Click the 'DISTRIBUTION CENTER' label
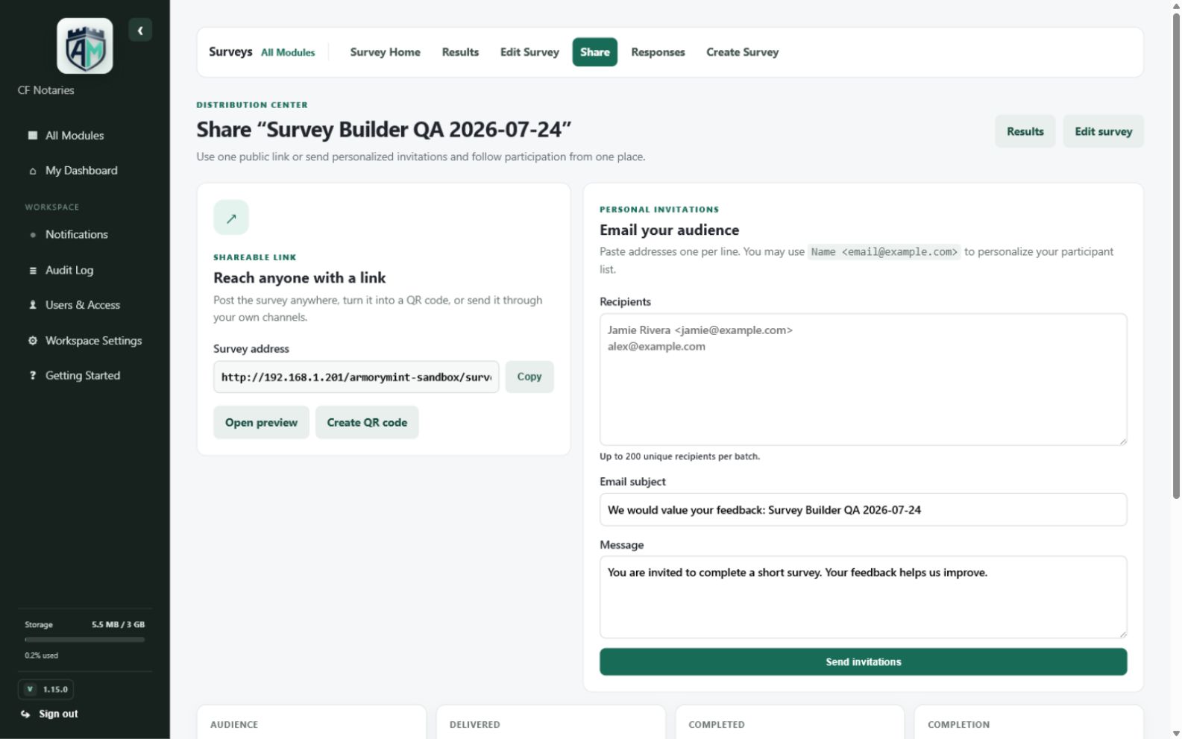This screenshot has width=1182, height=739. tap(252, 105)
